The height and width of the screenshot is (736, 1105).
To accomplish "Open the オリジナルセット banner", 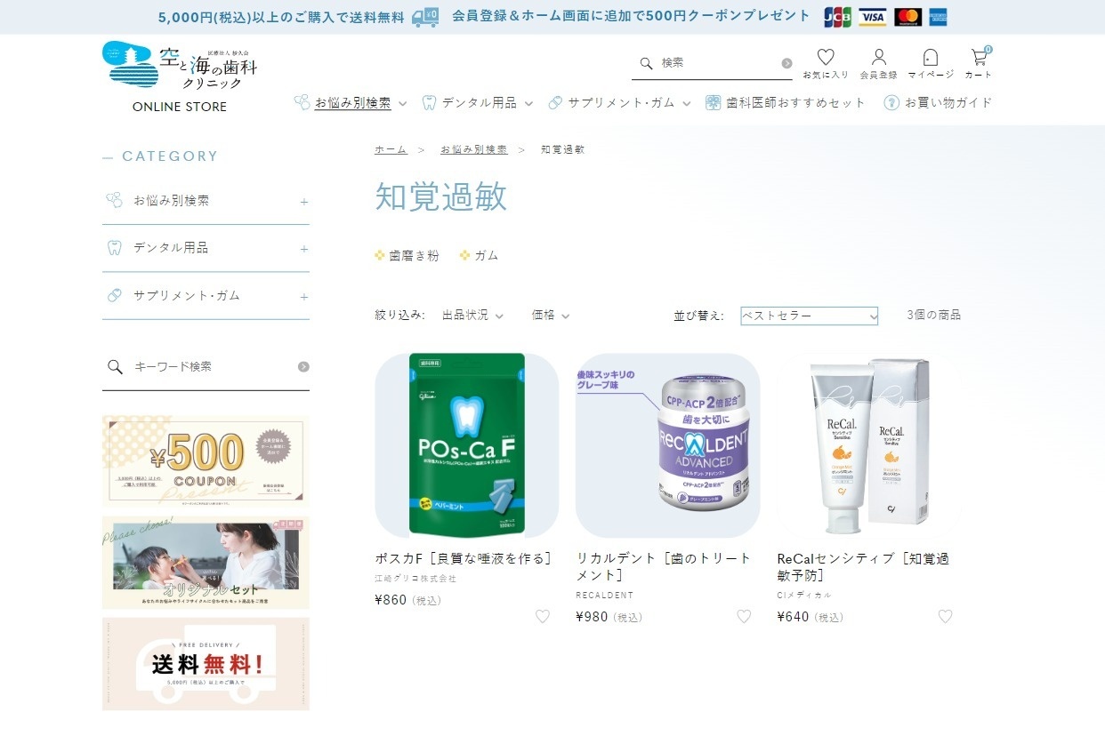I will click(x=206, y=563).
